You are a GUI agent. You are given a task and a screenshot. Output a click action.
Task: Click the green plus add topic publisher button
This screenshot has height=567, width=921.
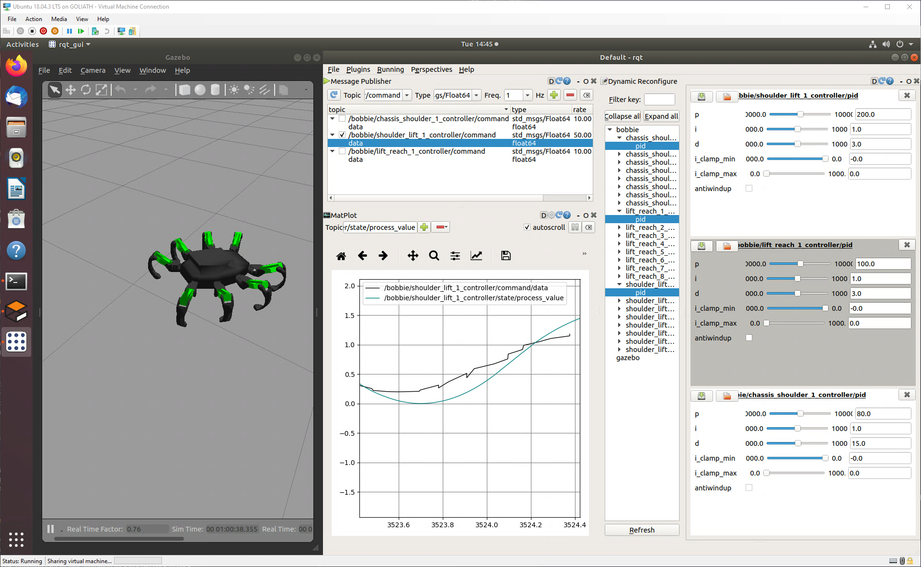tap(554, 95)
